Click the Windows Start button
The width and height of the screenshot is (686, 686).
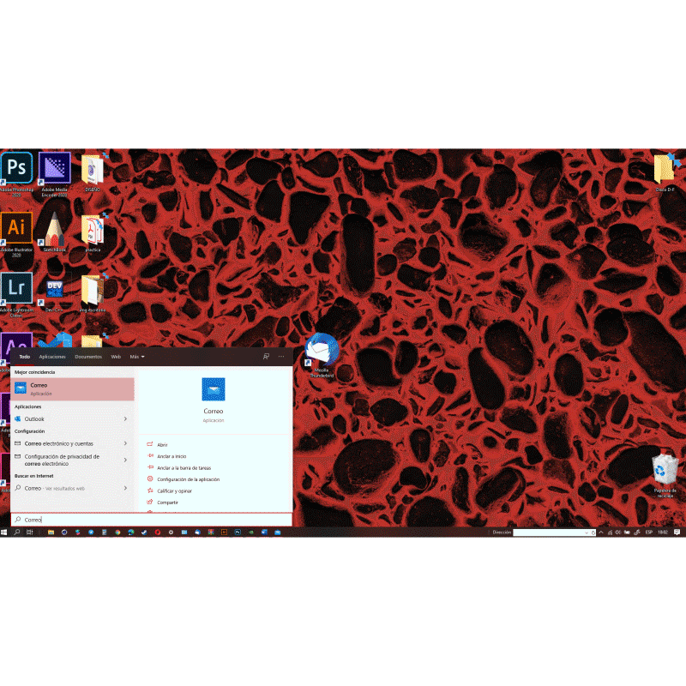pos(5,533)
